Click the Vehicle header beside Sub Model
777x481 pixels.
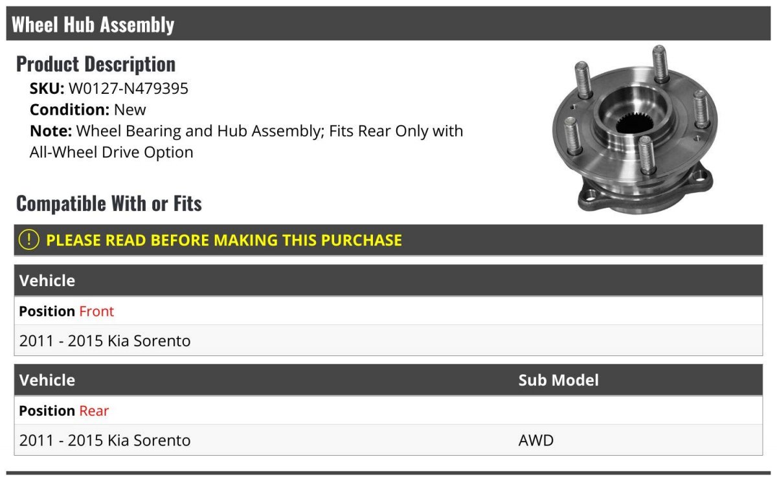pyautogui.click(x=47, y=380)
